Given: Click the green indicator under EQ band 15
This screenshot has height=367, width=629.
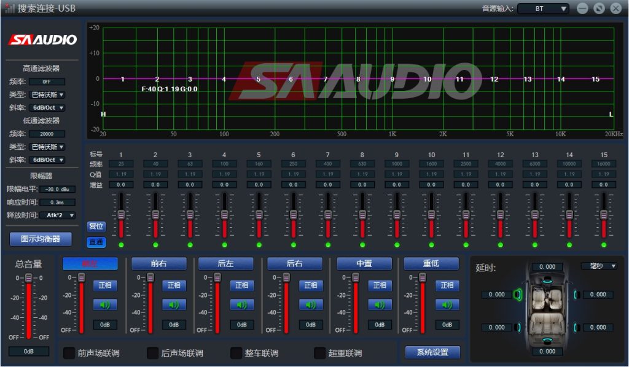Looking at the screenshot, I should (x=604, y=245).
